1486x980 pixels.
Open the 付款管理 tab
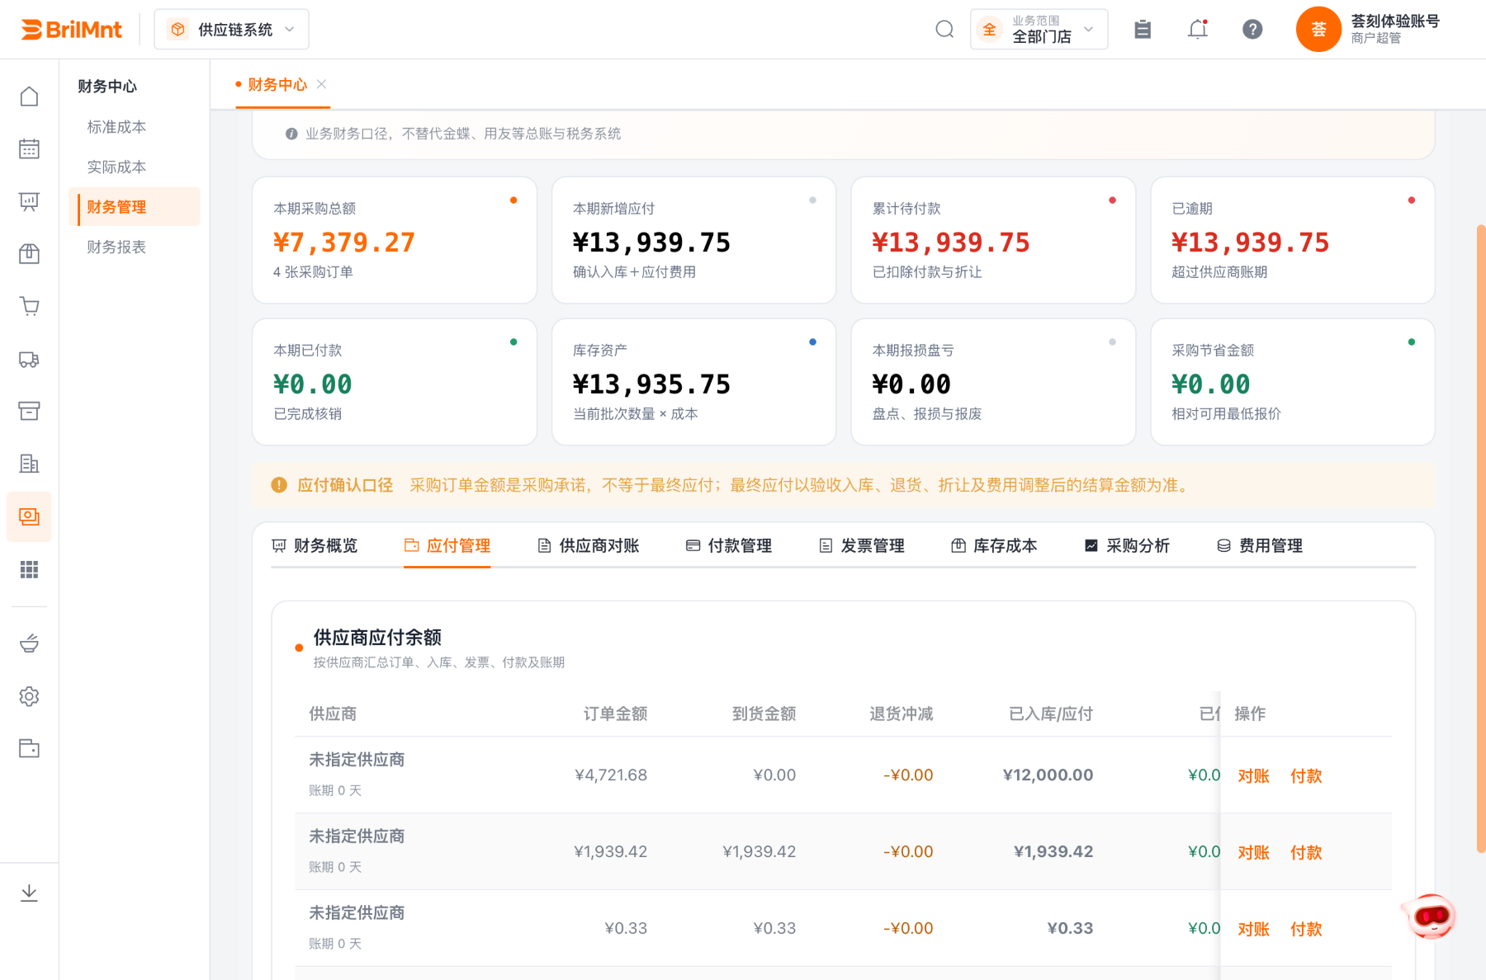point(729,545)
